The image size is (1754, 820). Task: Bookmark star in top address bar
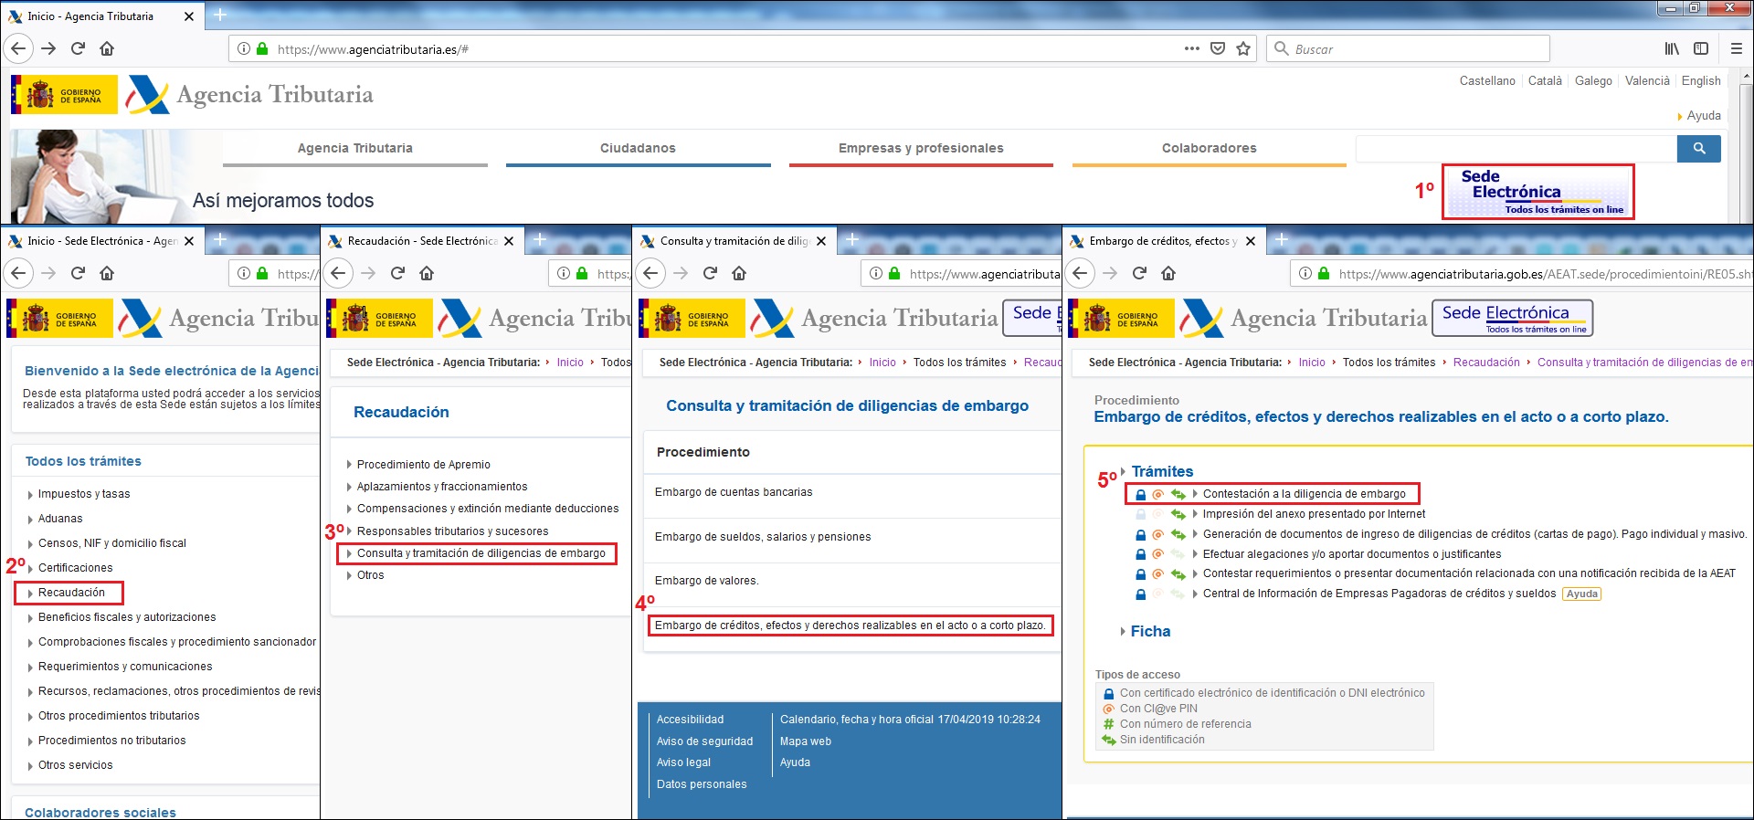1243,48
